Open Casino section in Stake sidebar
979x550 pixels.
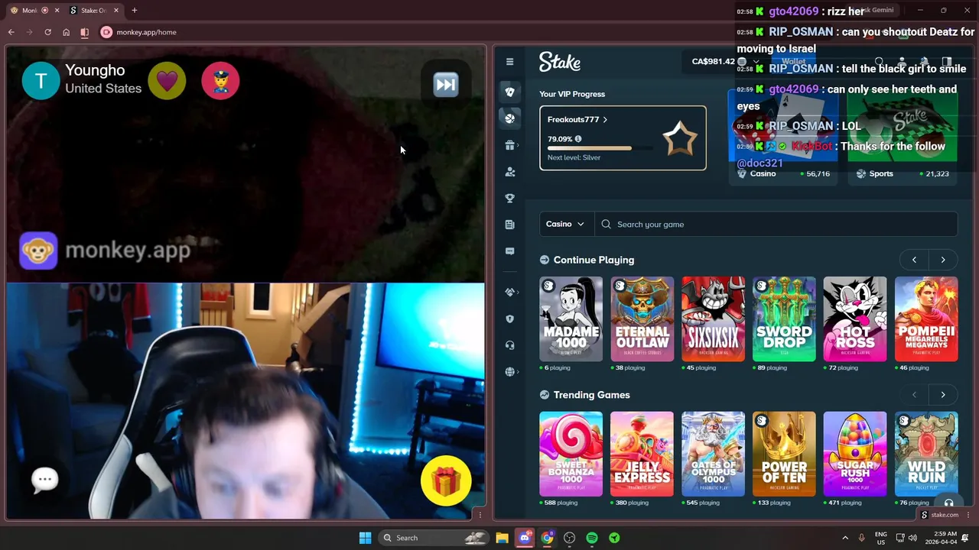point(510,92)
